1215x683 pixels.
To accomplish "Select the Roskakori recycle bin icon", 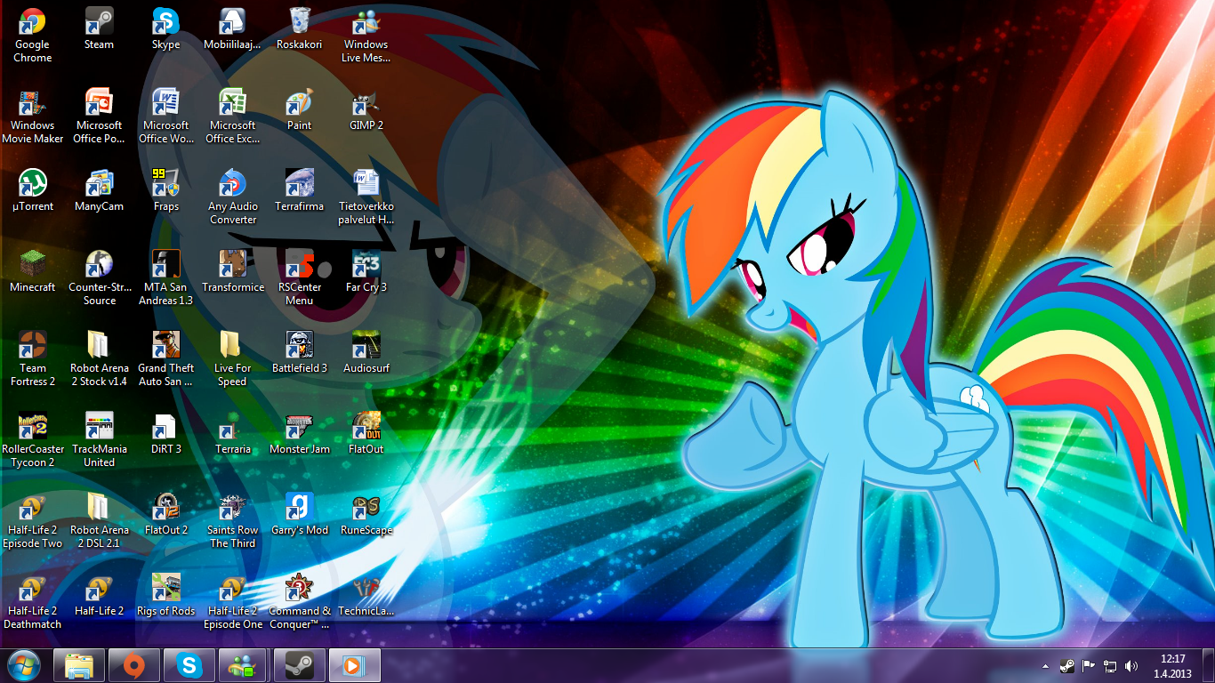I will 300,29.
